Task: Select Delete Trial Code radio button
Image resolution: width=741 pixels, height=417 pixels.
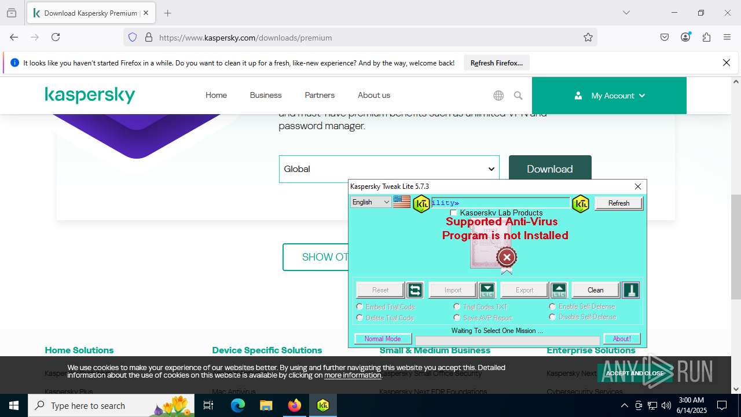Action: click(x=360, y=317)
